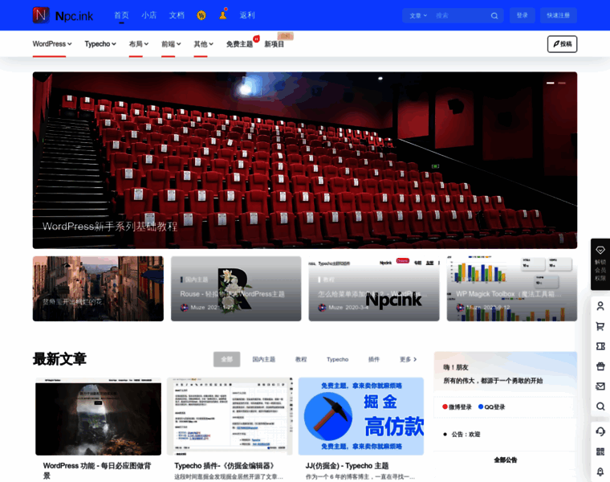Select the first carousel slide indicator
Screen dimensions: 610x482
tap(551, 83)
